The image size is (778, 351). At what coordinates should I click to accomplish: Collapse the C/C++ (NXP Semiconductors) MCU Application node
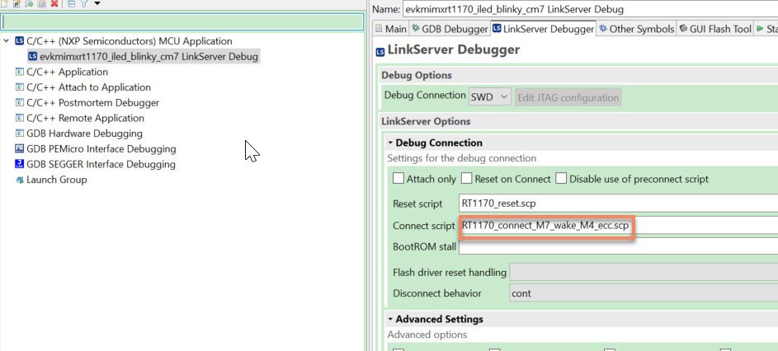(6, 41)
